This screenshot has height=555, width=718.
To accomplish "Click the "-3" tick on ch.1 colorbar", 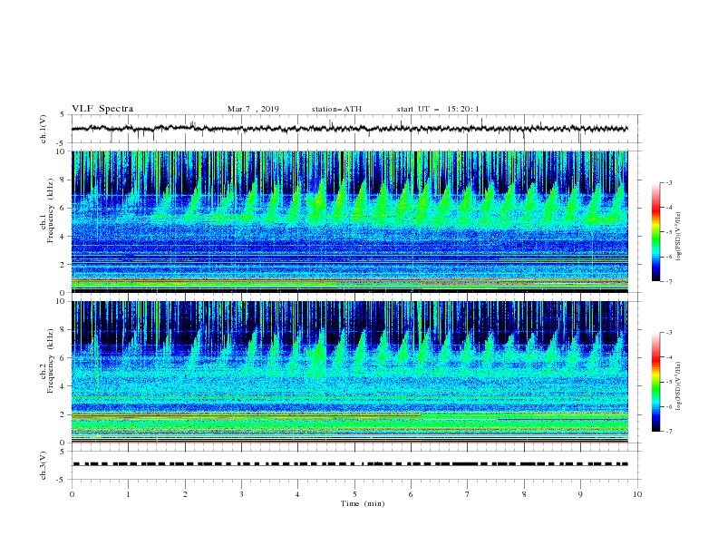I will click(668, 182).
